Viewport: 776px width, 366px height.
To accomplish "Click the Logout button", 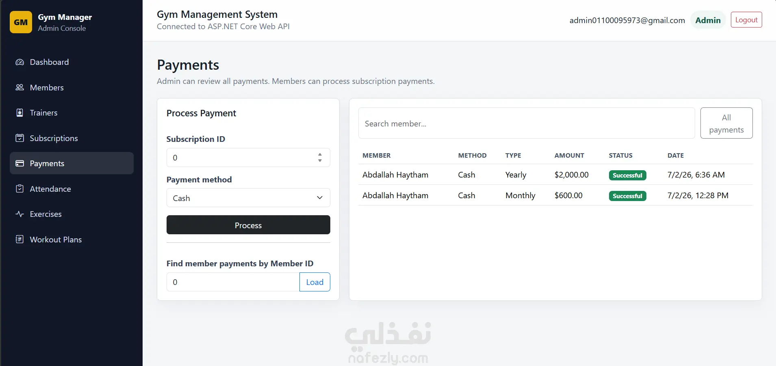I will [746, 20].
